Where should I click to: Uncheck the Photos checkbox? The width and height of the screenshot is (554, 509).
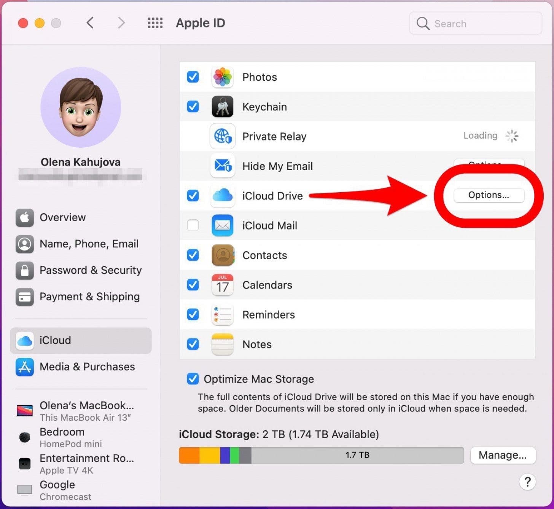pos(193,77)
